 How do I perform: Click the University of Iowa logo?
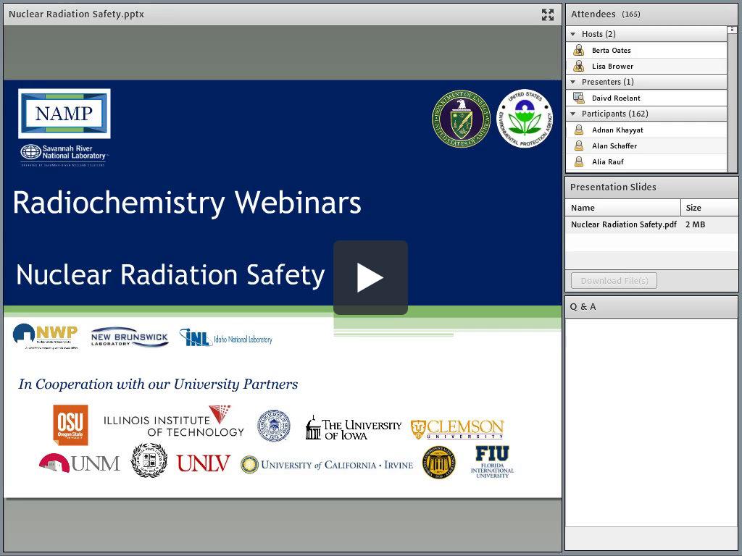coord(353,429)
